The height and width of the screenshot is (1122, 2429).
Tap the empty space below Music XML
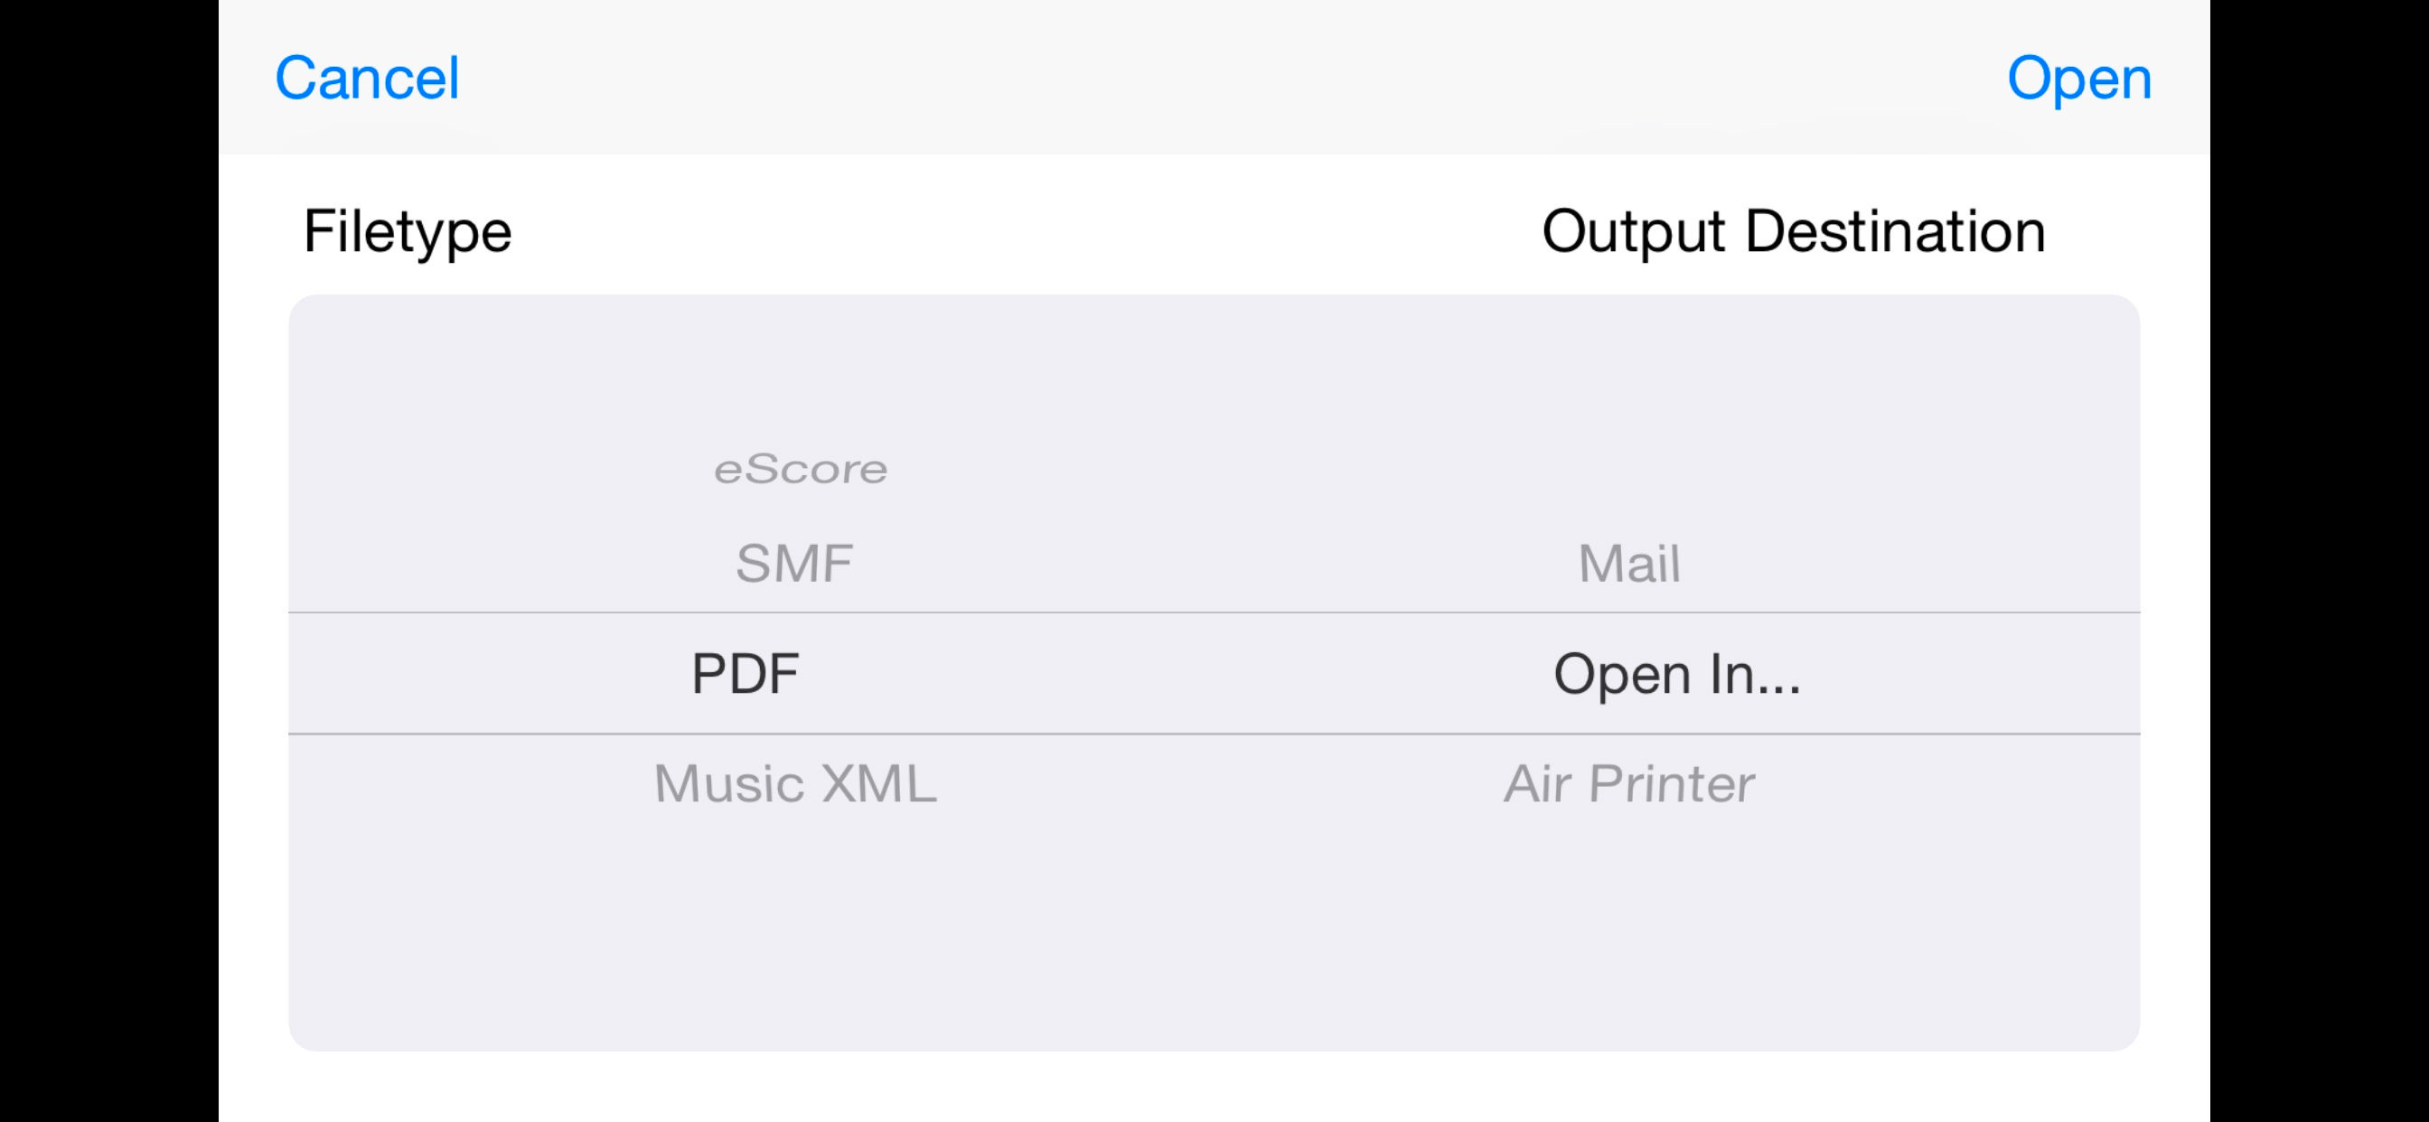795,924
